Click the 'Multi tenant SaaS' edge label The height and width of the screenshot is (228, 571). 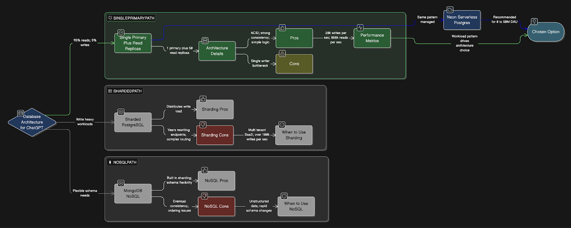[x=257, y=135]
